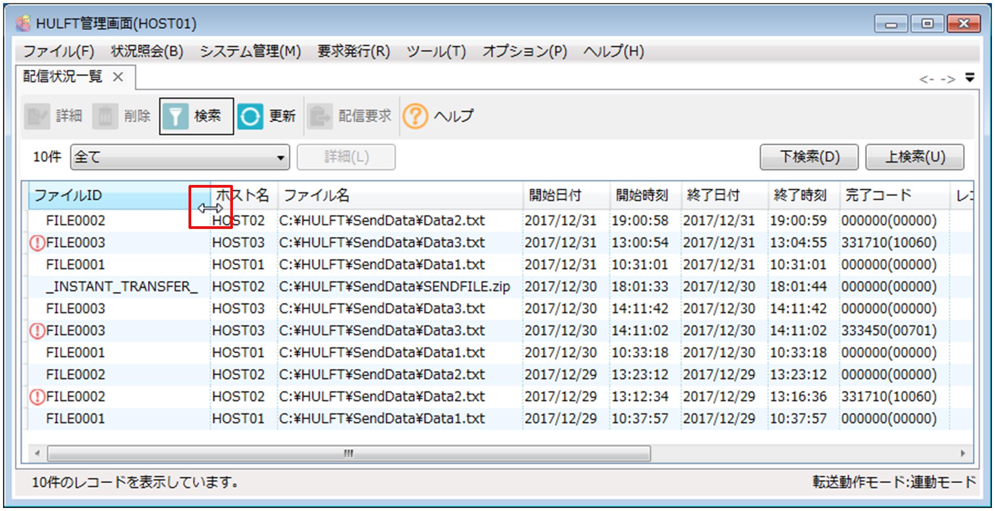Select FILE0001 row started 10:33:18
The height and width of the screenshot is (511, 995).
pos(501,353)
